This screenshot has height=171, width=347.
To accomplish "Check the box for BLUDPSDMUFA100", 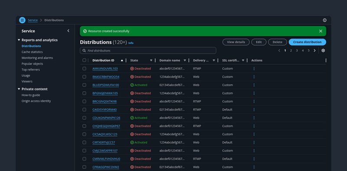I will 84,85.
